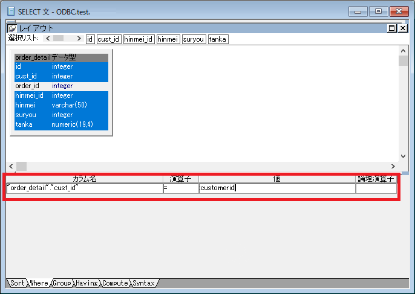Click the column name cell order_detail.cust_id
The image size is (415, 294).
coord(84,188)
